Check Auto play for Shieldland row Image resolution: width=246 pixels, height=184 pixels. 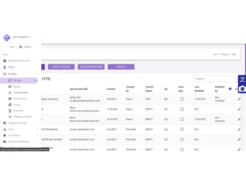(182, 130)
